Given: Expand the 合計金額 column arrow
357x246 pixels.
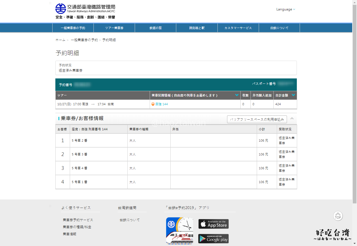Looking at the screenshot, I should [293, 95].
